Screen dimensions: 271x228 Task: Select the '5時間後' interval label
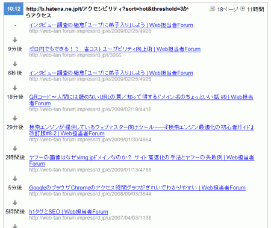click(x=15, y=212)
